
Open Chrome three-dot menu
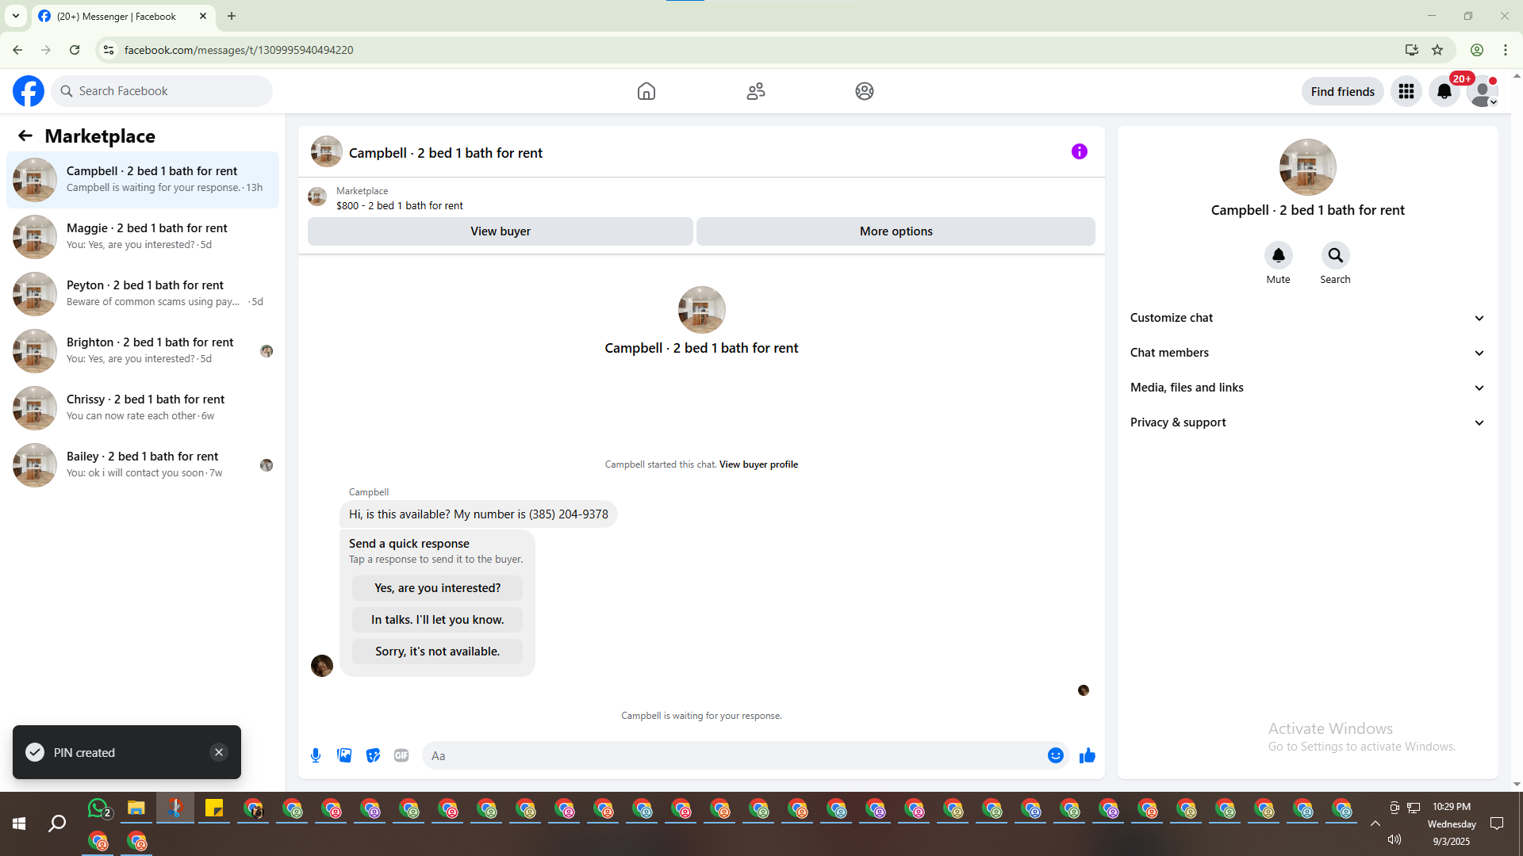(x=1506, y=50)
